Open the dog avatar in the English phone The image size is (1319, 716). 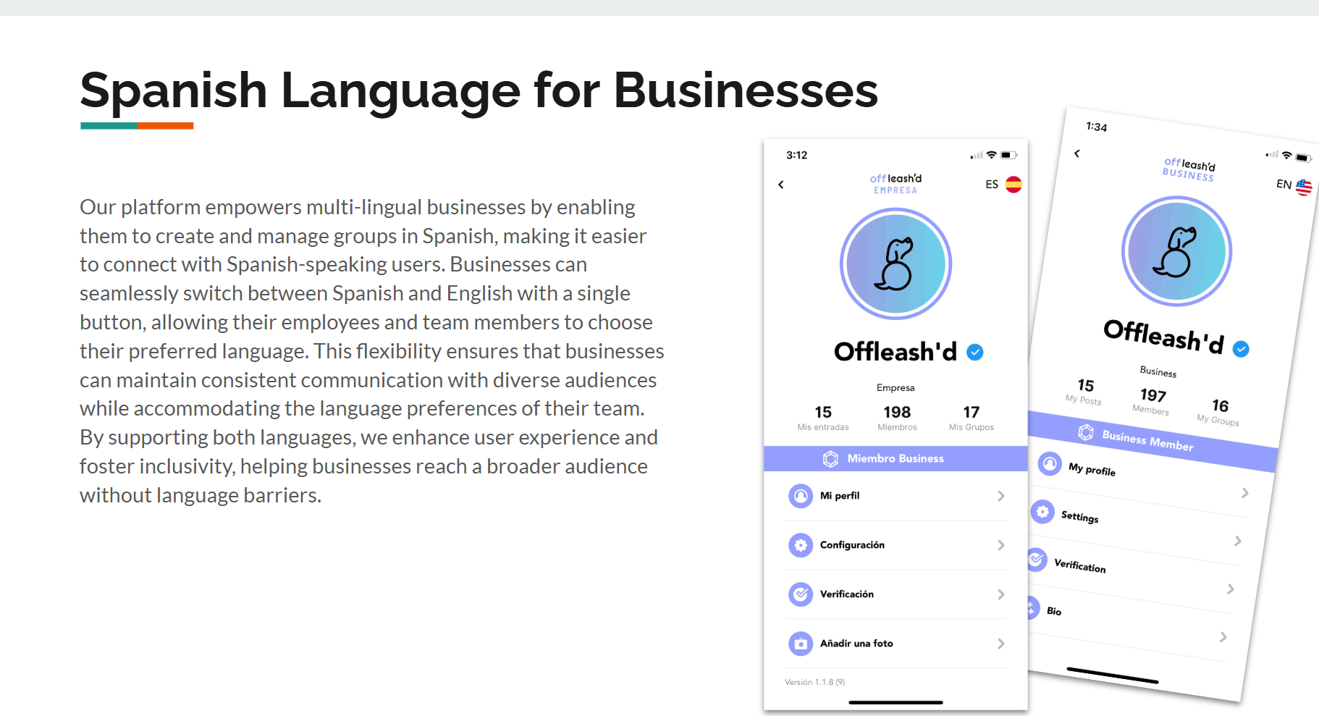click(x=1176, y=251)
